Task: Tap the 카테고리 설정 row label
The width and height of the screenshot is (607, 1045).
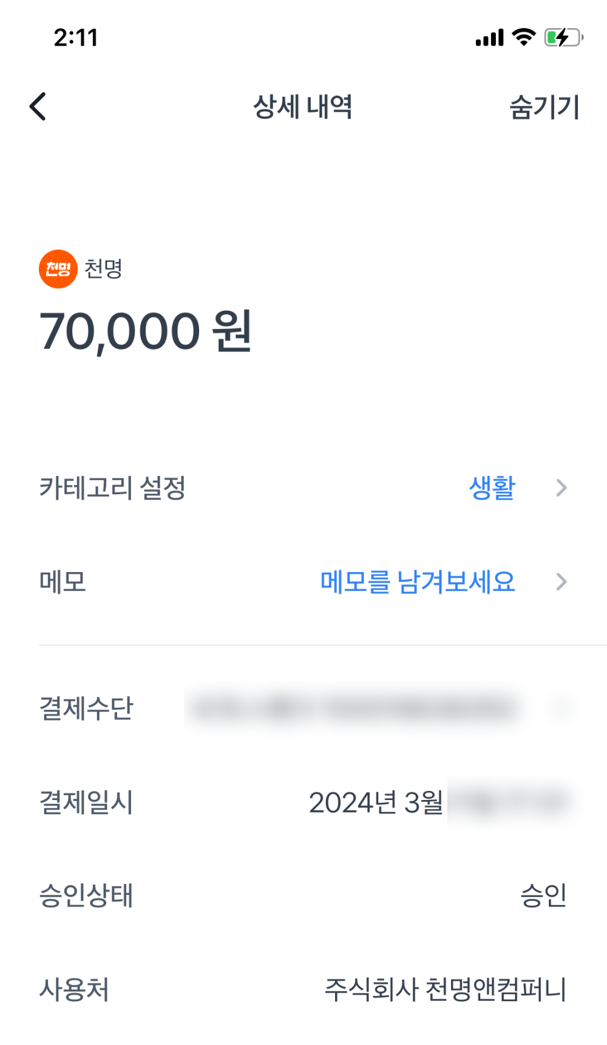Action: [112, 488]
